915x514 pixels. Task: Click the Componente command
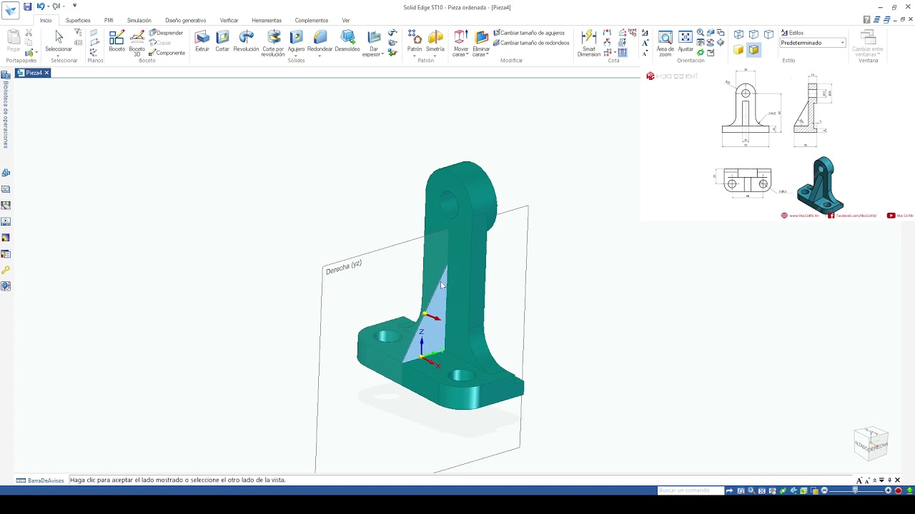tap(167, 53)
